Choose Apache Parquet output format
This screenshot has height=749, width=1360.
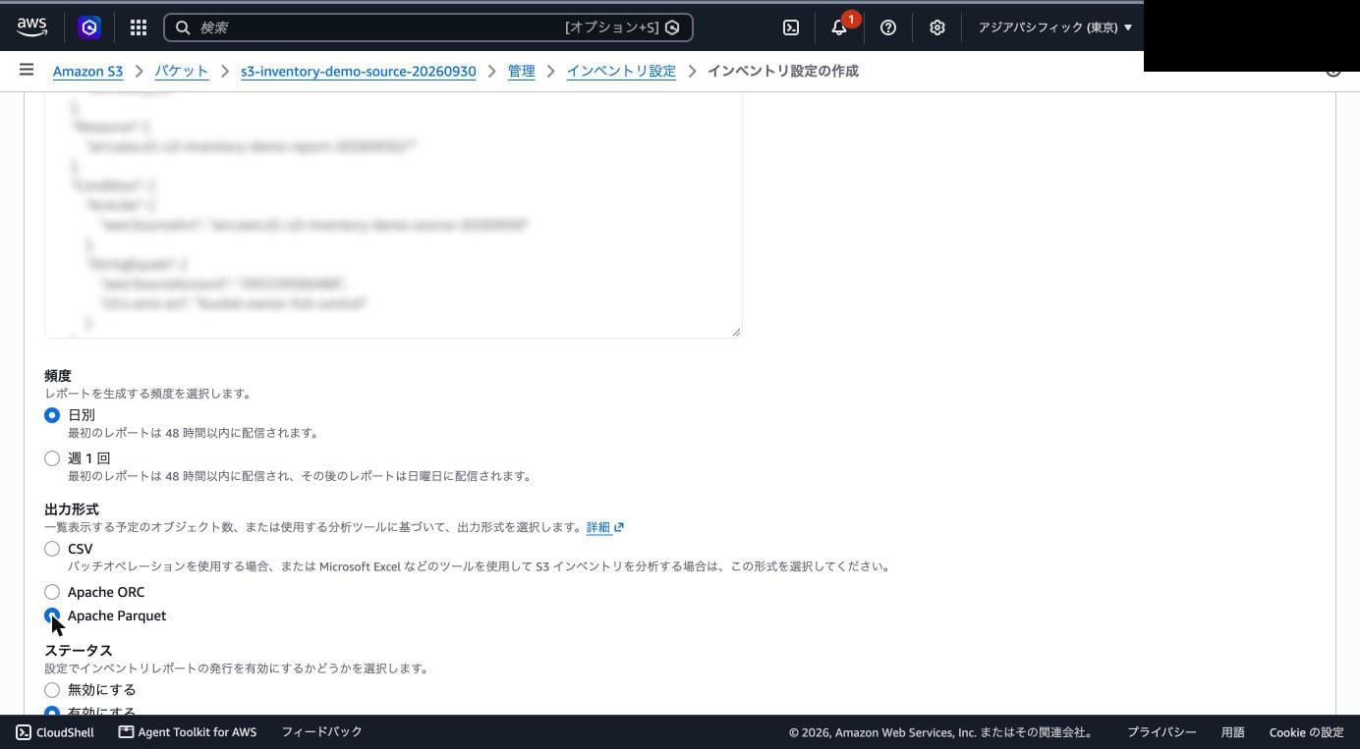click(x=52, y=615)
